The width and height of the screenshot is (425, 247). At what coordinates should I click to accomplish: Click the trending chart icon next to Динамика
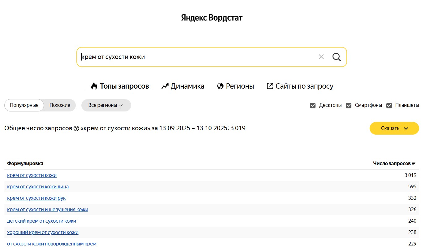click(x=165, y=86)
